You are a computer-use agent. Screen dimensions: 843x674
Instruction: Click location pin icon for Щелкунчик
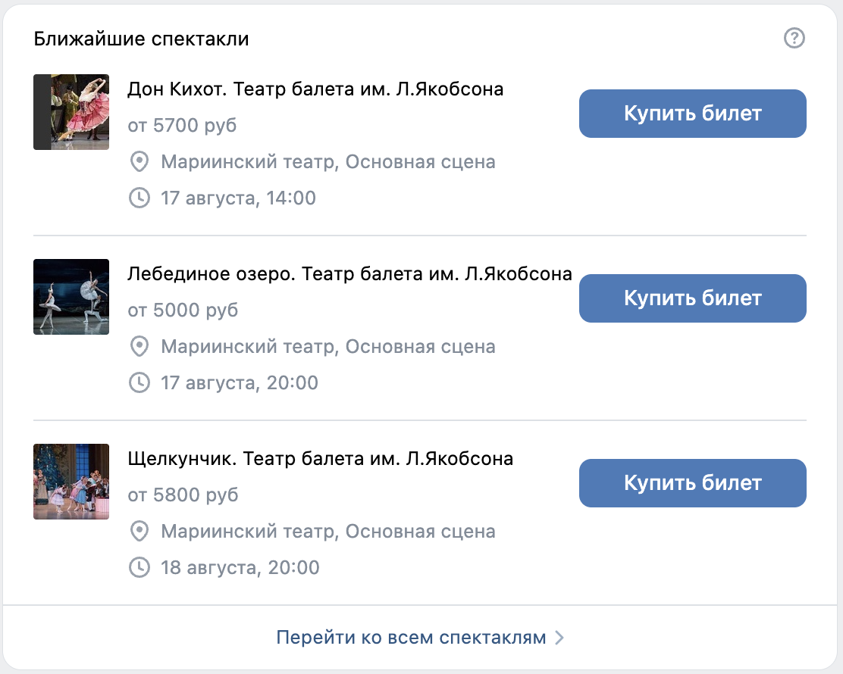(139, 531)
